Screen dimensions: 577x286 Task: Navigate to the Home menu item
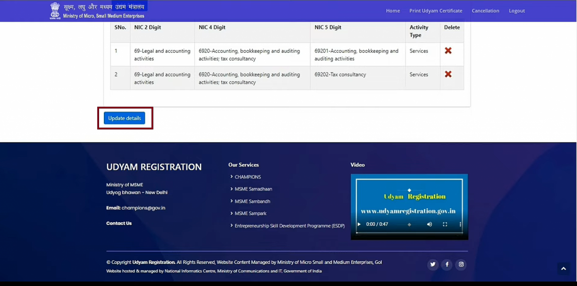[392, 11]
